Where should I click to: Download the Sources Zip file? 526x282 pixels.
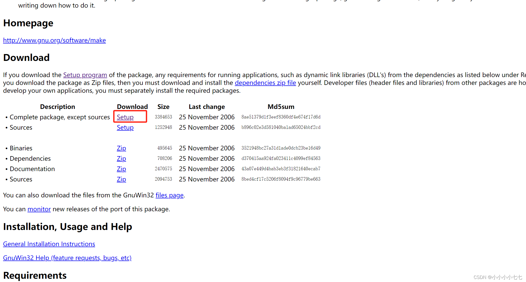(x=121, y=179)
